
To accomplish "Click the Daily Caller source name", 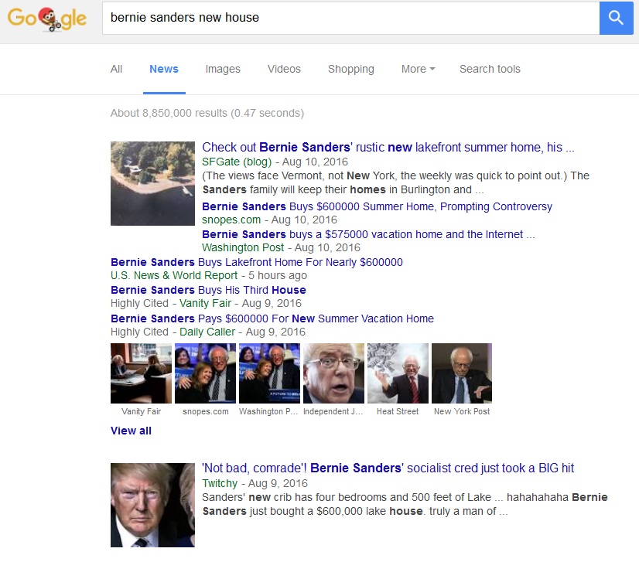I will pos(207,332).
